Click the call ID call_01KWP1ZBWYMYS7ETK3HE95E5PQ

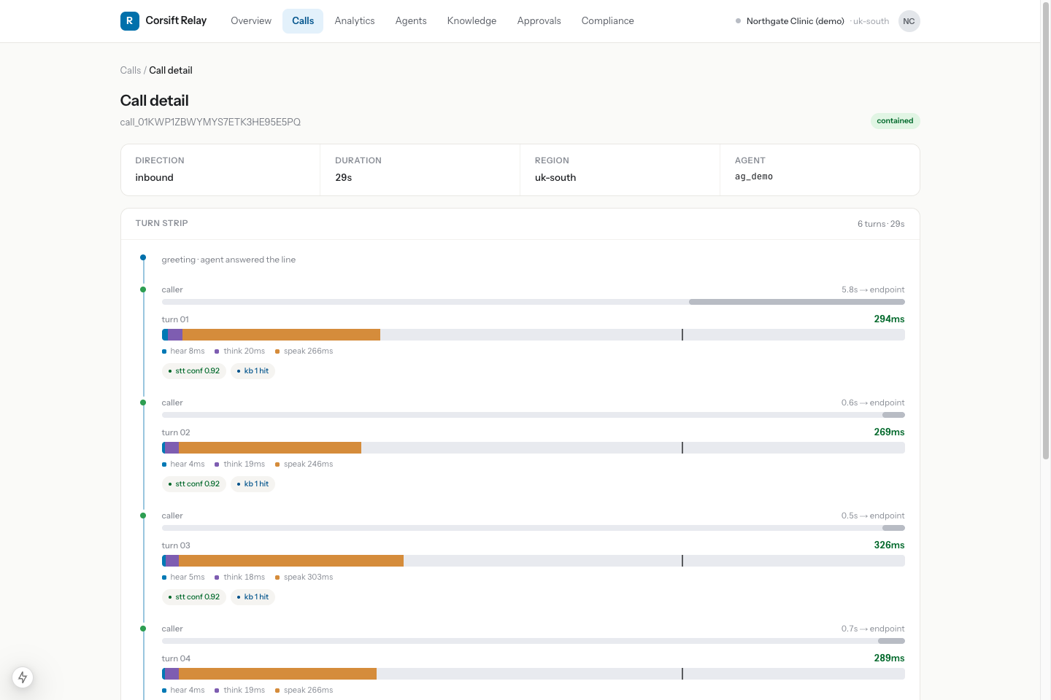[x=210, y=122]
